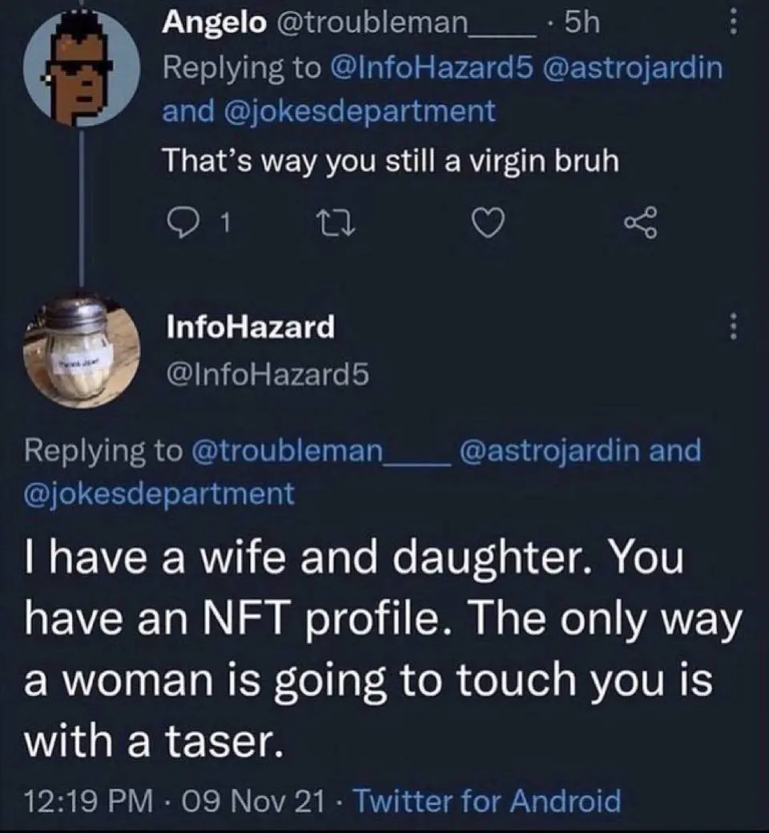The image size is (769, 833).
Task: Click the Twitter for Android source link
Action: coord(486,800)
